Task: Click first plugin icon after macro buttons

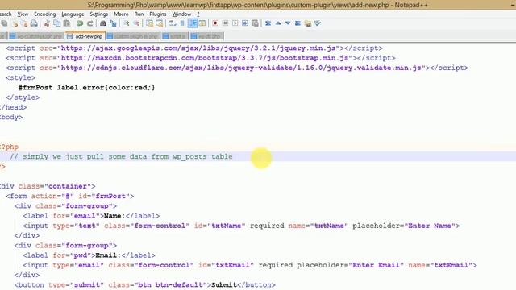Action: pos(268,23)
